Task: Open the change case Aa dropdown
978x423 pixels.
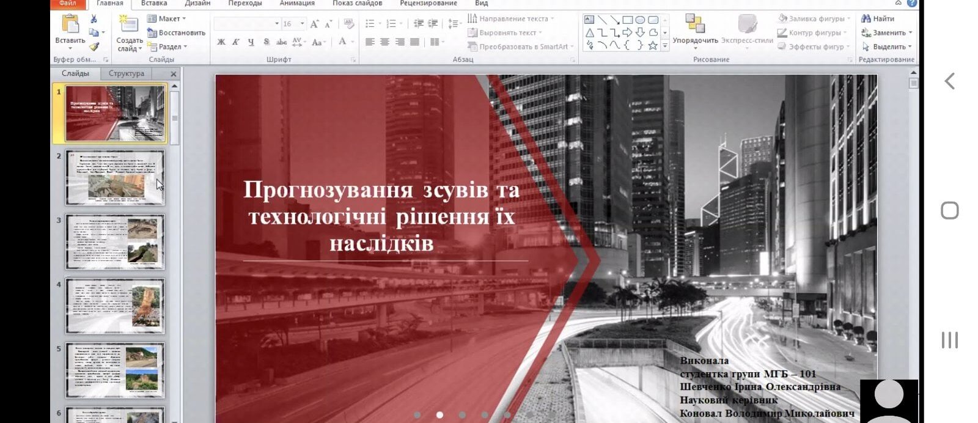Action: (318, 42)
